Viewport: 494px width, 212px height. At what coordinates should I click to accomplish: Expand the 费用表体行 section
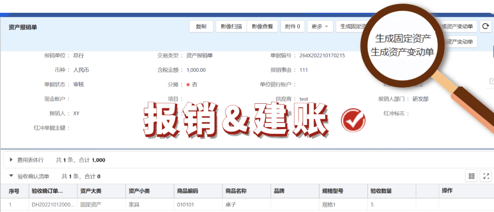pos(11,160)
